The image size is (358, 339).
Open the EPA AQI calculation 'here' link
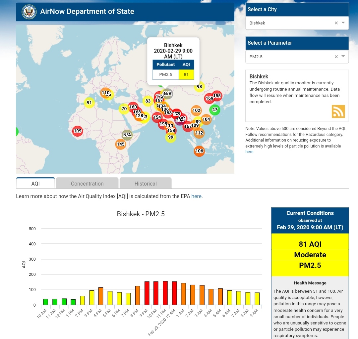[x=196, y=196]
